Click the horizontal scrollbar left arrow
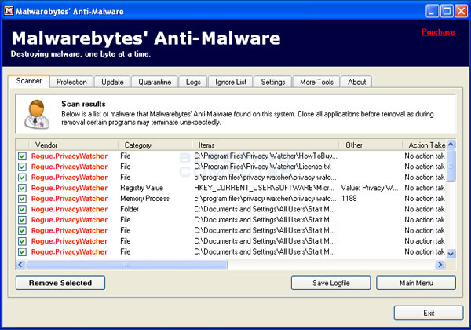 (20, 265)
